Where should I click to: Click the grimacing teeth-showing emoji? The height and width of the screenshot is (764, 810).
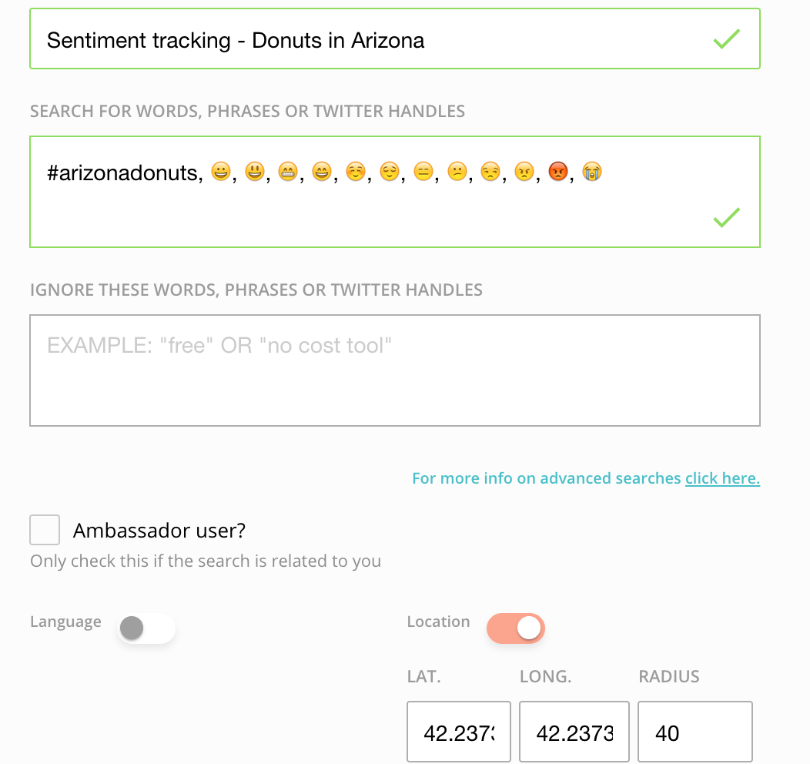pyautogui.click(x=287, y=172)
